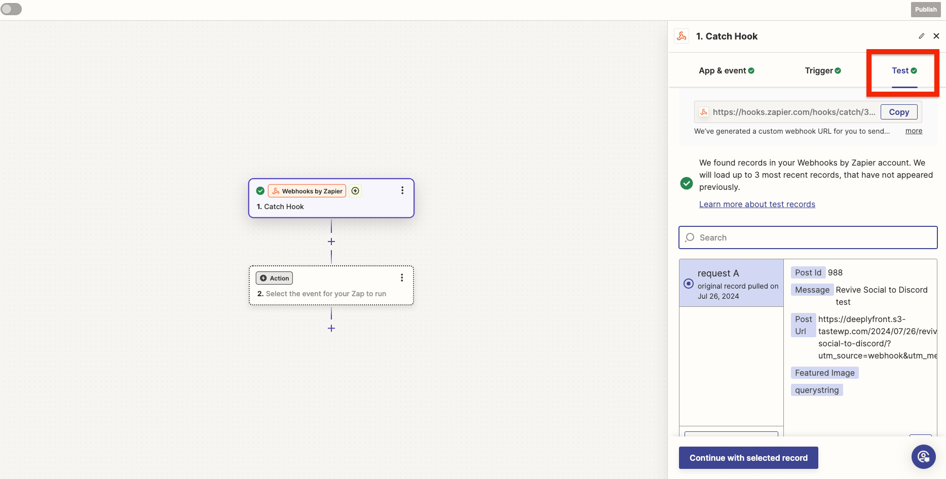Switch to the App & event tab
The image size is (946, 479).
[726, 70]
